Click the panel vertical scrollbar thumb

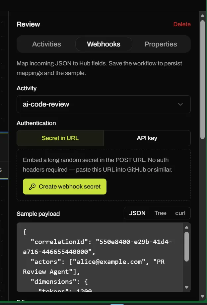tap(202, 80)
